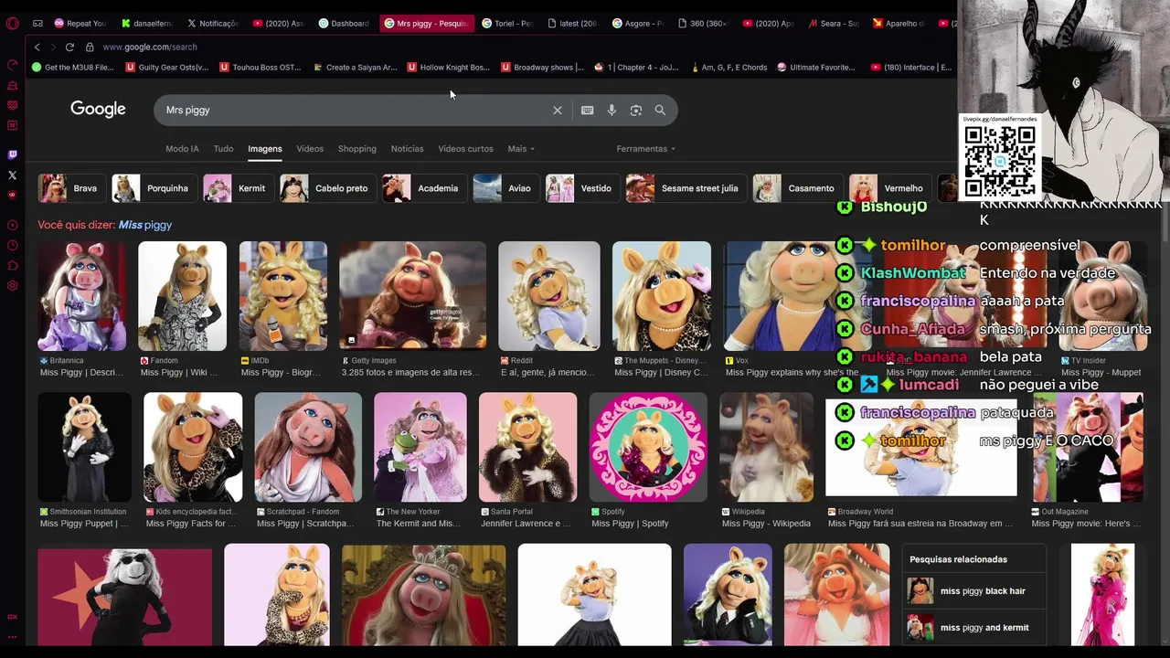Viewport: 1170px width, 658px height.
Task: Open related search 'miss piggy black hair'
Action: [x=974, y=591]
